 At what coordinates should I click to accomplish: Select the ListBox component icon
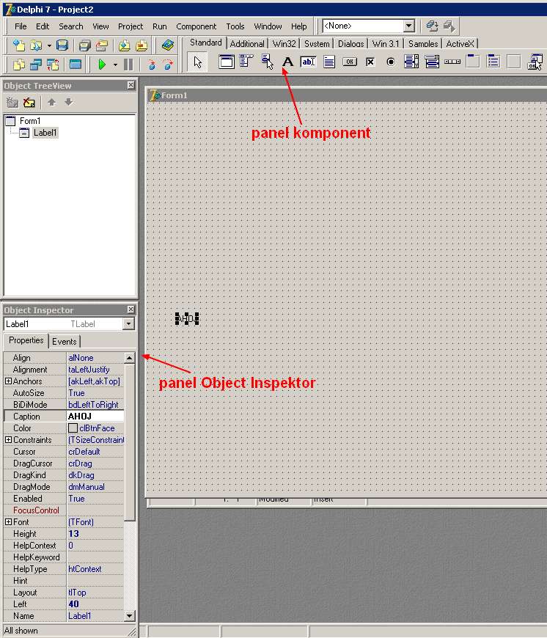pyautogui.click(x=411, y=62)
